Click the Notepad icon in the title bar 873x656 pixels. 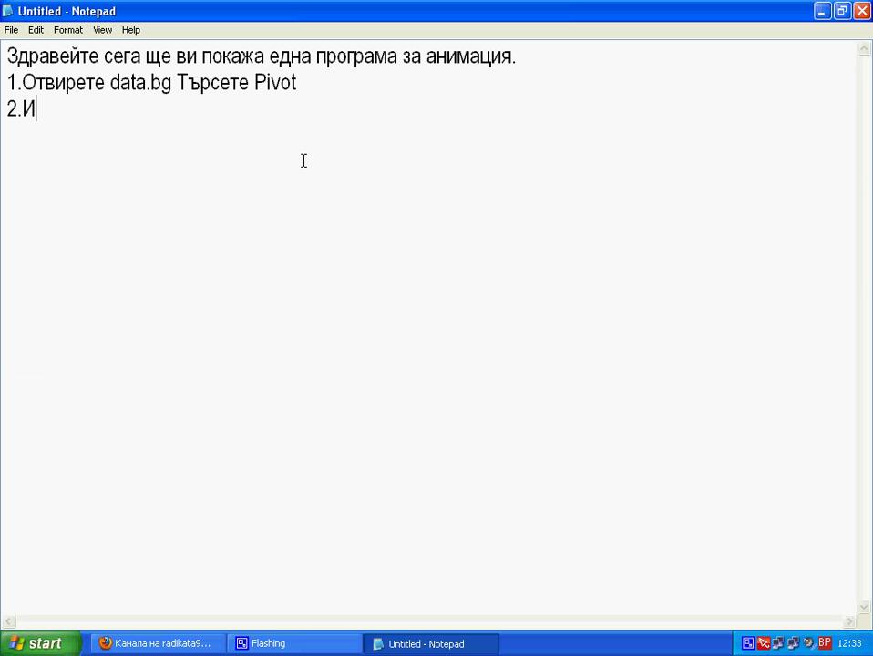8,11
